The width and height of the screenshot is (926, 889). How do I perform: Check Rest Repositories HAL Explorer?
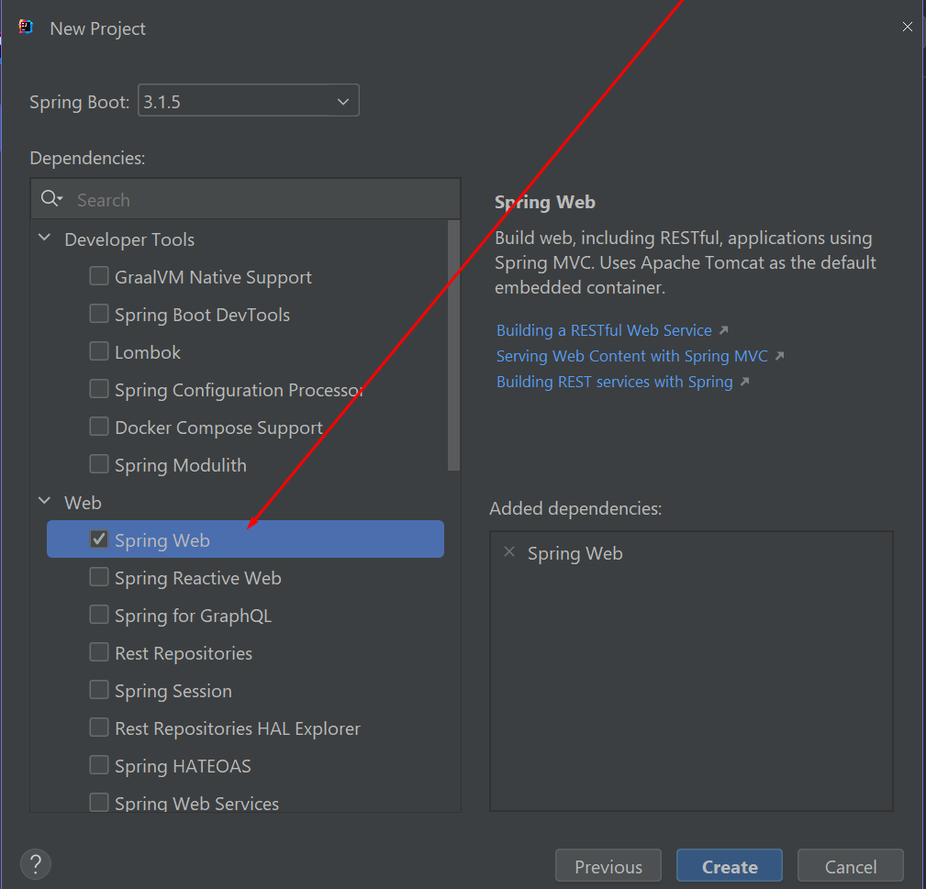click(x=98, y=728)
